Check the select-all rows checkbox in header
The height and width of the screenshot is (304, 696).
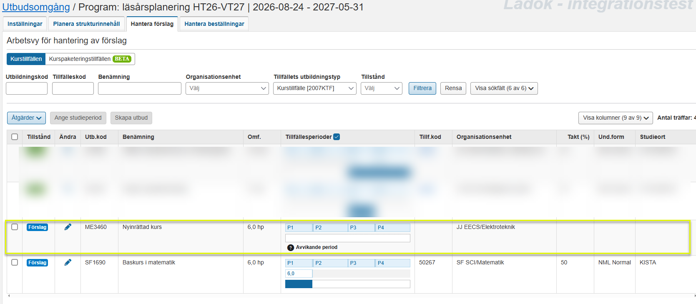[x=15, y=137]
